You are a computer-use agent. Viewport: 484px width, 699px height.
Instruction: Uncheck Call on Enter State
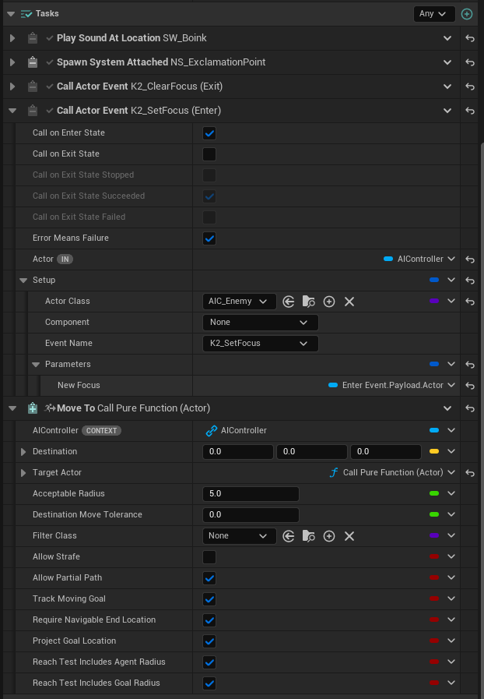209,132
